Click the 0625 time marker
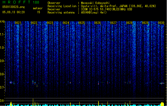Viewport: 167px width, 106px height. click(82, 23)
